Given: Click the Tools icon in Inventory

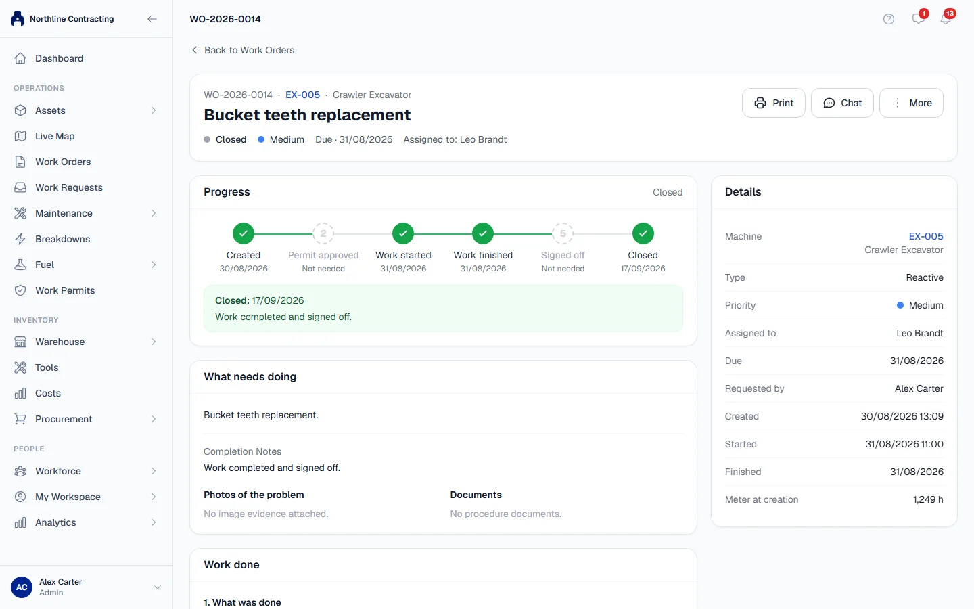Looking at the screenshot, I should click(20, 367).
